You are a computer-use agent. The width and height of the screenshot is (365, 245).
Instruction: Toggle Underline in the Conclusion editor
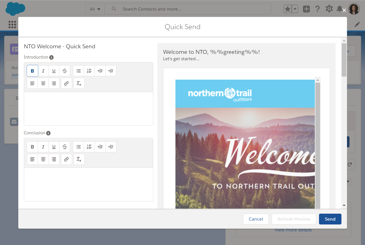[x=54, y=147]
